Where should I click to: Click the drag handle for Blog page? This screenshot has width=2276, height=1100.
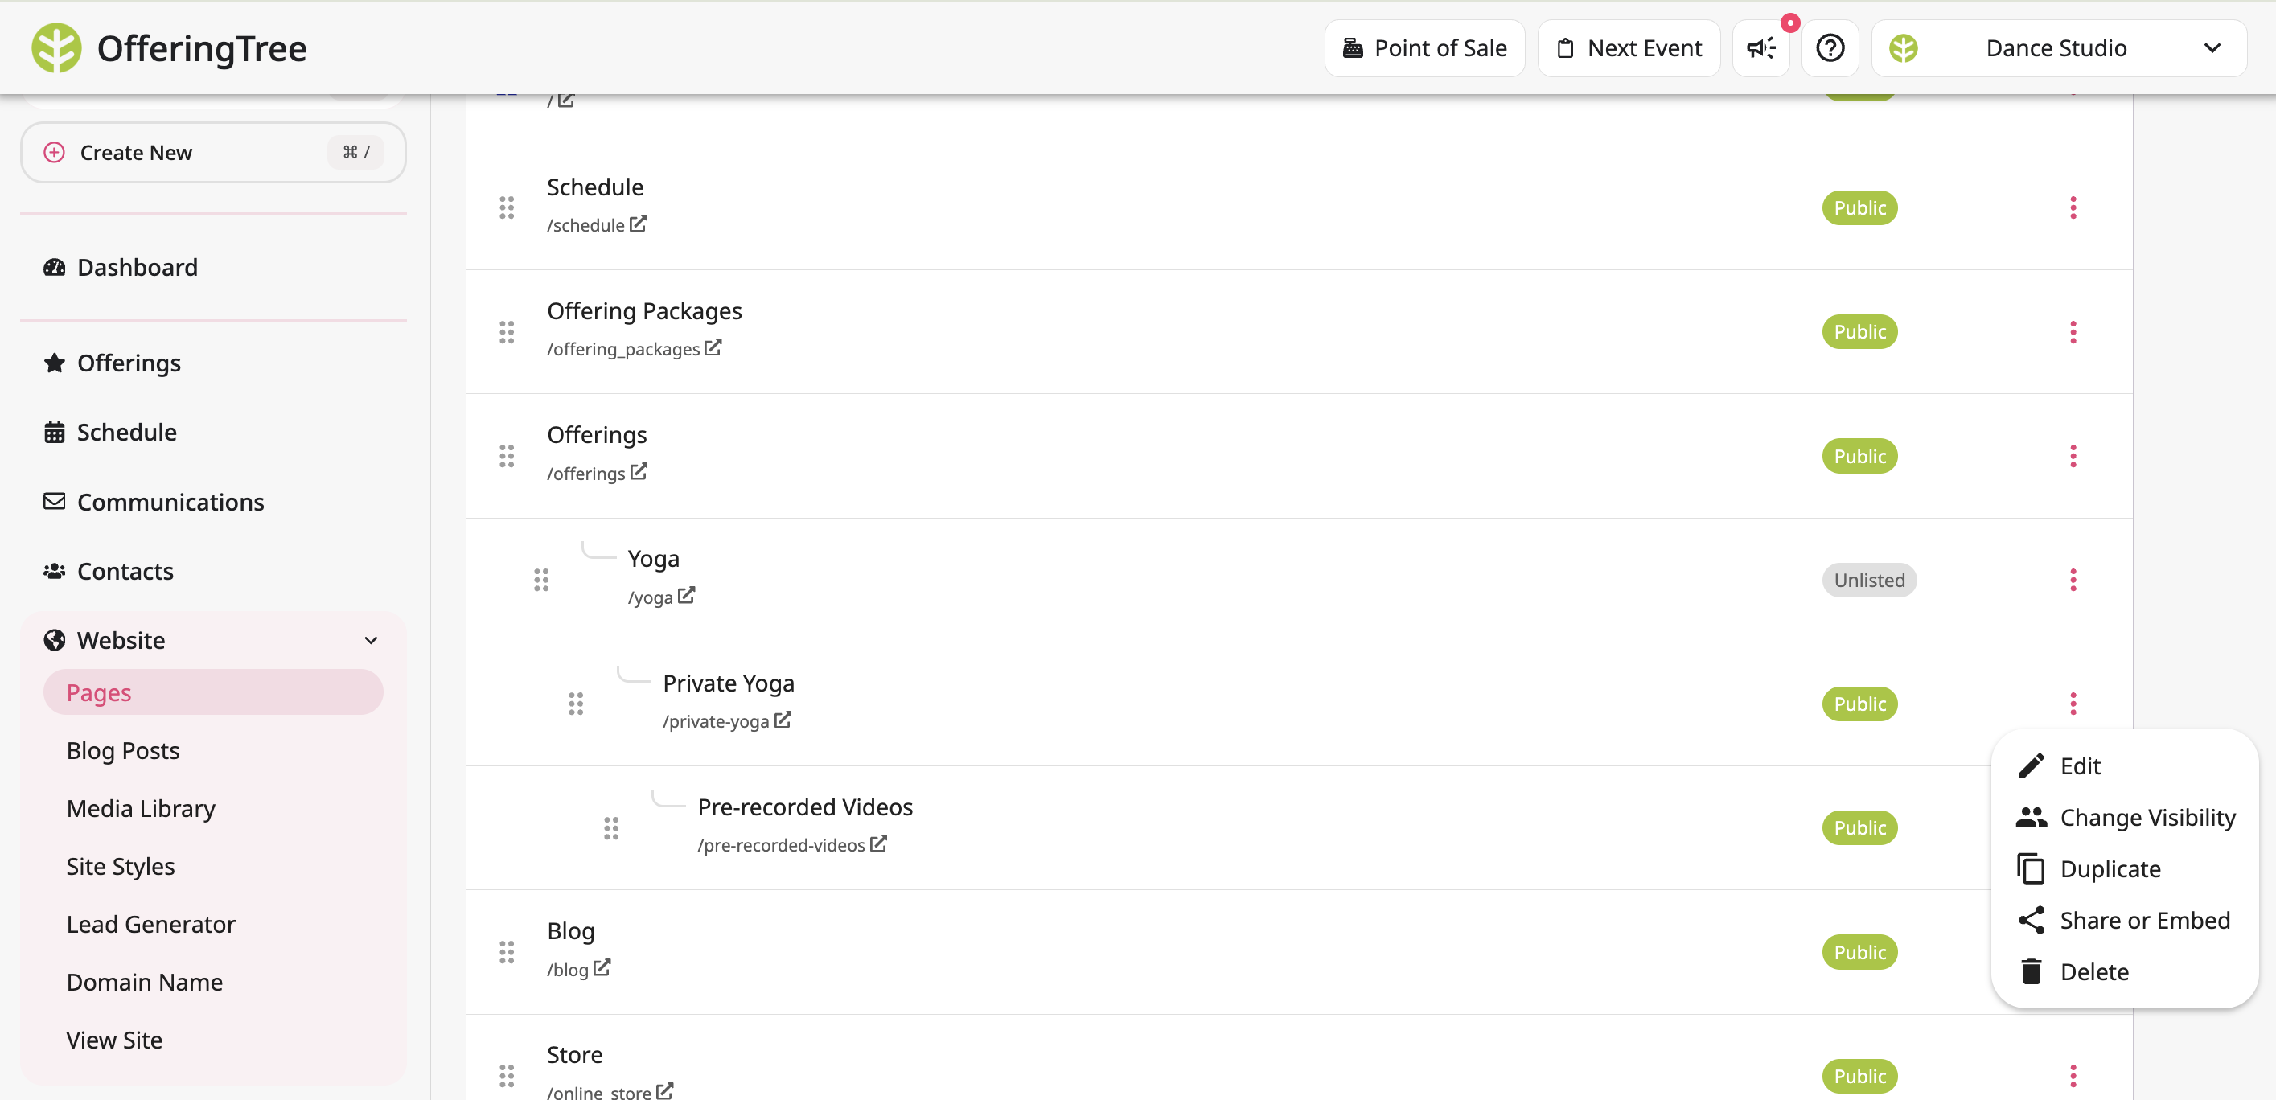coord(506,953)
